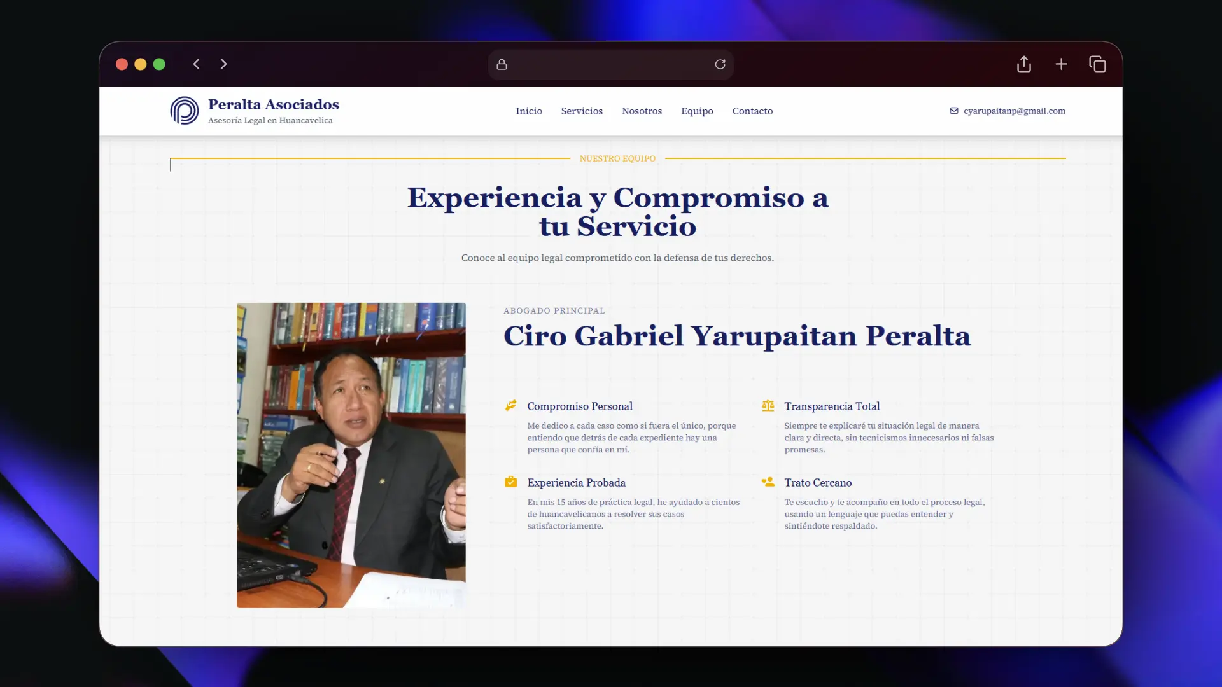Open the Inicio page link
The width and height of the screenshot is (1222, 687).
528,111
